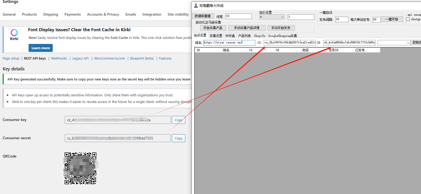This screenshot has height=194, width=421.
Task: Click the CS secret input field
Action: [x=290, y=43]
